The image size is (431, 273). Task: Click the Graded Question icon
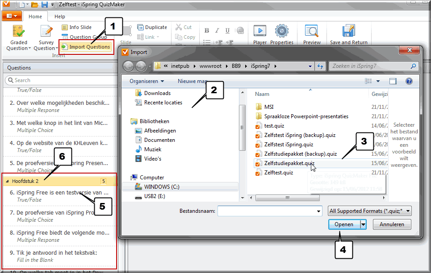18,31
